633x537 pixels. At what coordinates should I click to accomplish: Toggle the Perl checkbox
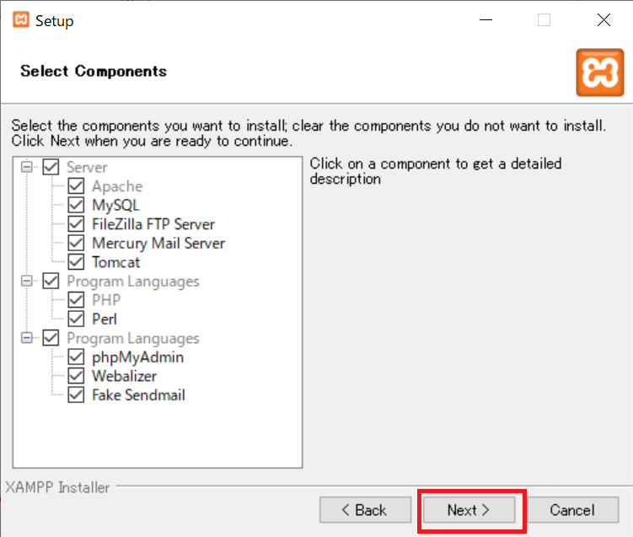(76, 319)
